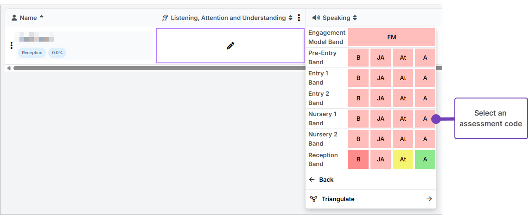This screenshot has height=215, width=529.
Task: Go Back in the assessment menu
Action: [326, 180]
